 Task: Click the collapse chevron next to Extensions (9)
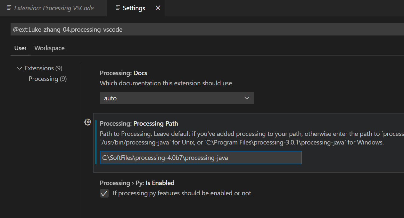(x=19, y=68)
